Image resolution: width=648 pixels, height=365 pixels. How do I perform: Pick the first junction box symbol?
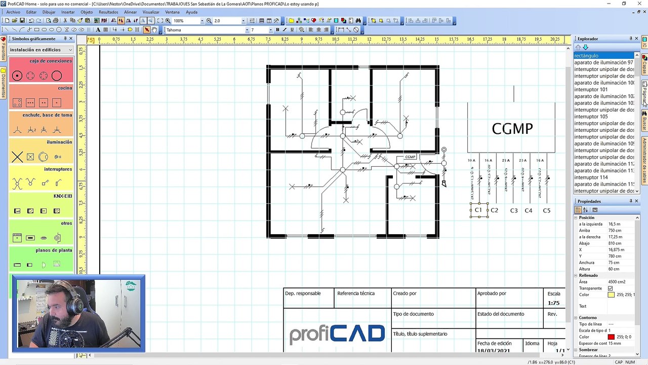tap(17, 76)
